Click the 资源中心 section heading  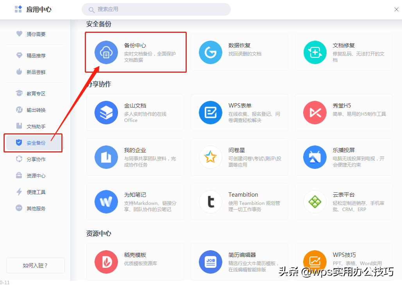pos(99,233)
